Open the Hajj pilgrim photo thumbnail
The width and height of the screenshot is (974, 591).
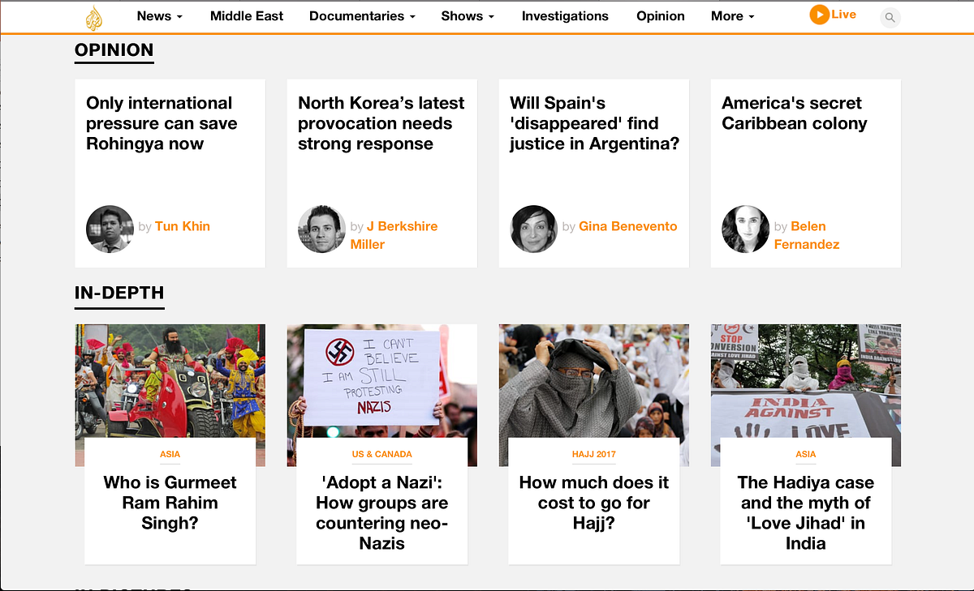point(593,381)
